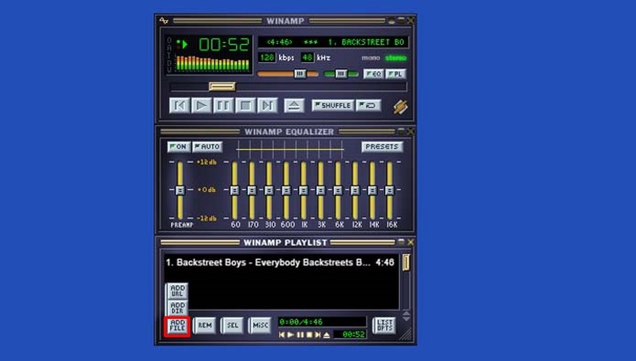Viewport: 636px width, 361px height.
Task: Toggle windowshade mode on main Winamp title bar
Action: click(x=401, y=20)
